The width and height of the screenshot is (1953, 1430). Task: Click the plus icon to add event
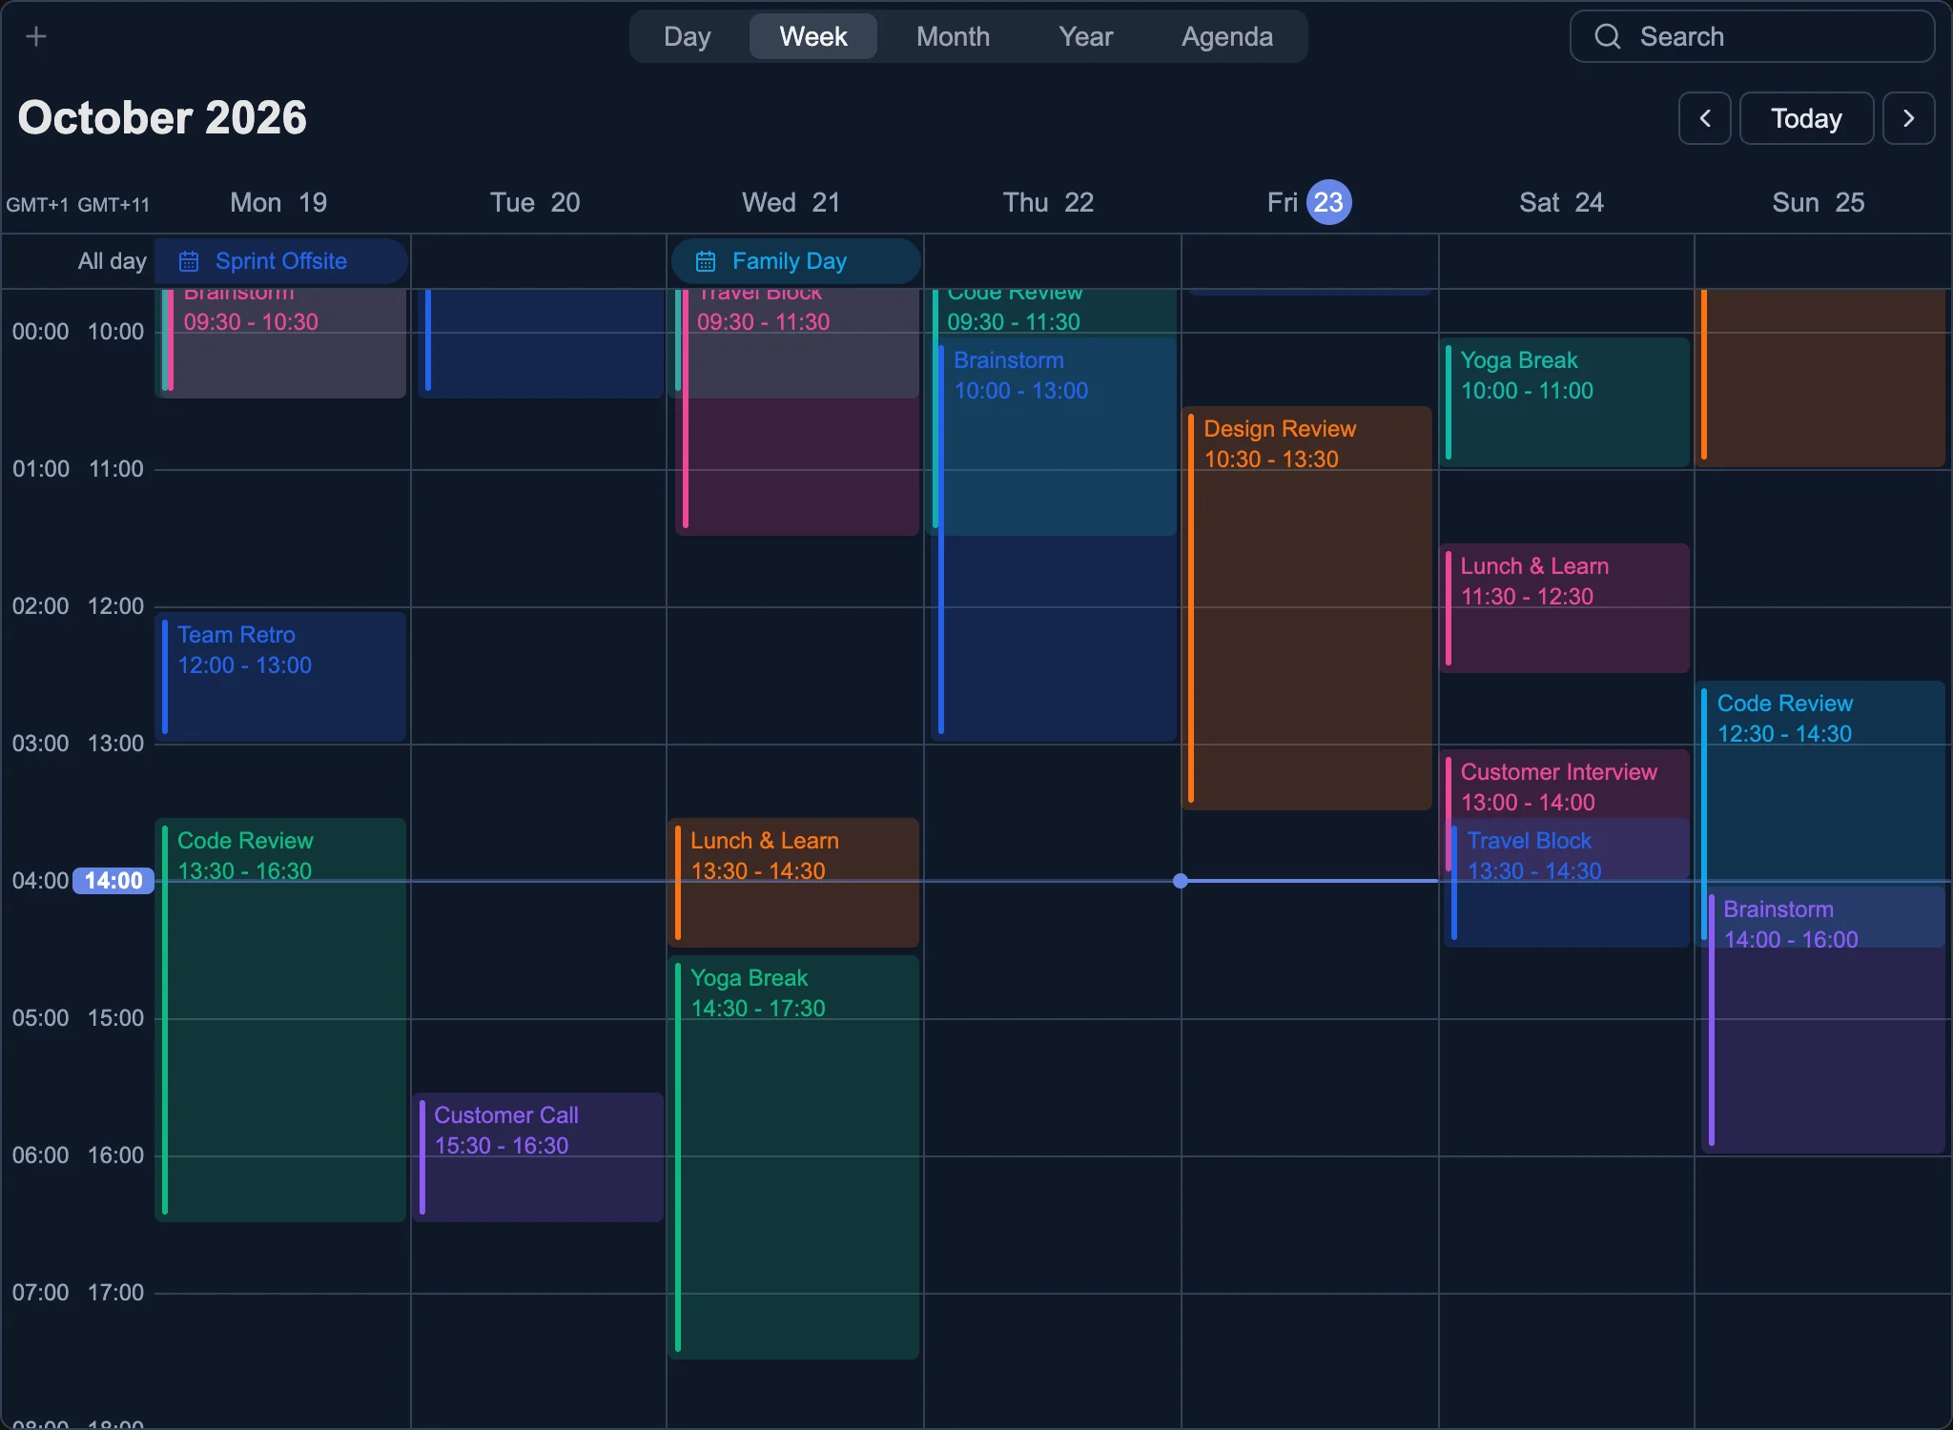36,36
